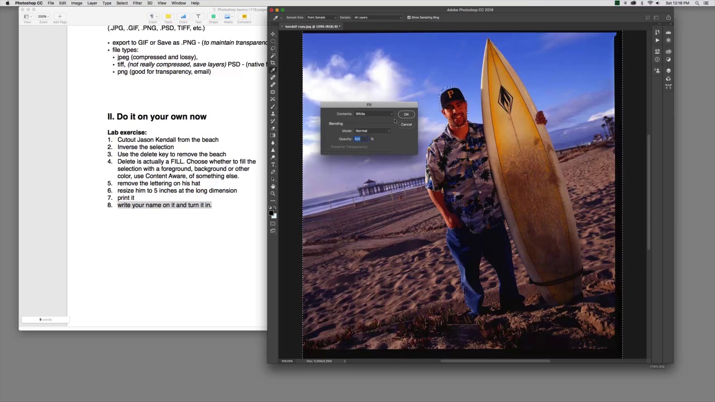The width and height of the screenshot is (715, 402).
Task: Open macOS Spotlight search
Action: click(698, 3)
